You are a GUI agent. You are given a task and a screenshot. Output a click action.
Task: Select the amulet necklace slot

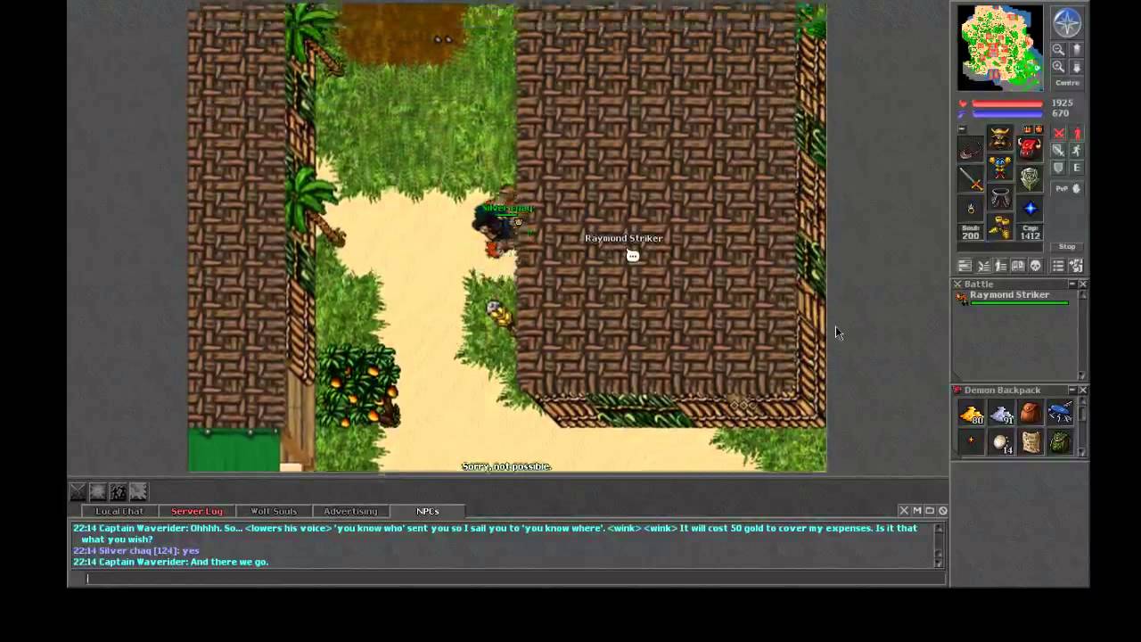pyautogui.click(x=971, y=150)
